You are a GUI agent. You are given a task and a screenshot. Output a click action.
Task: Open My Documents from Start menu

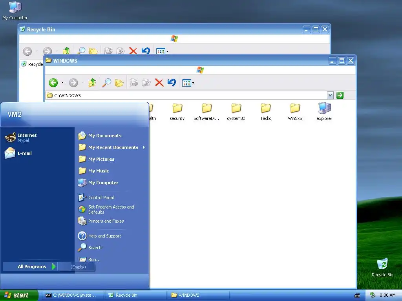(x=112, y=136)
